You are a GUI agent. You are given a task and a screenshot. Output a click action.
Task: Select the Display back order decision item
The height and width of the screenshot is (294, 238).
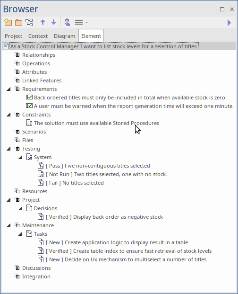[x=104, y=217]
